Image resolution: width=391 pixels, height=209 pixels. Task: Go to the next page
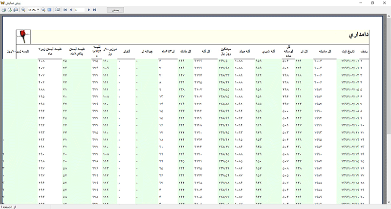89,10
